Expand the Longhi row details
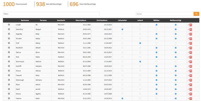 pos(9,25)
